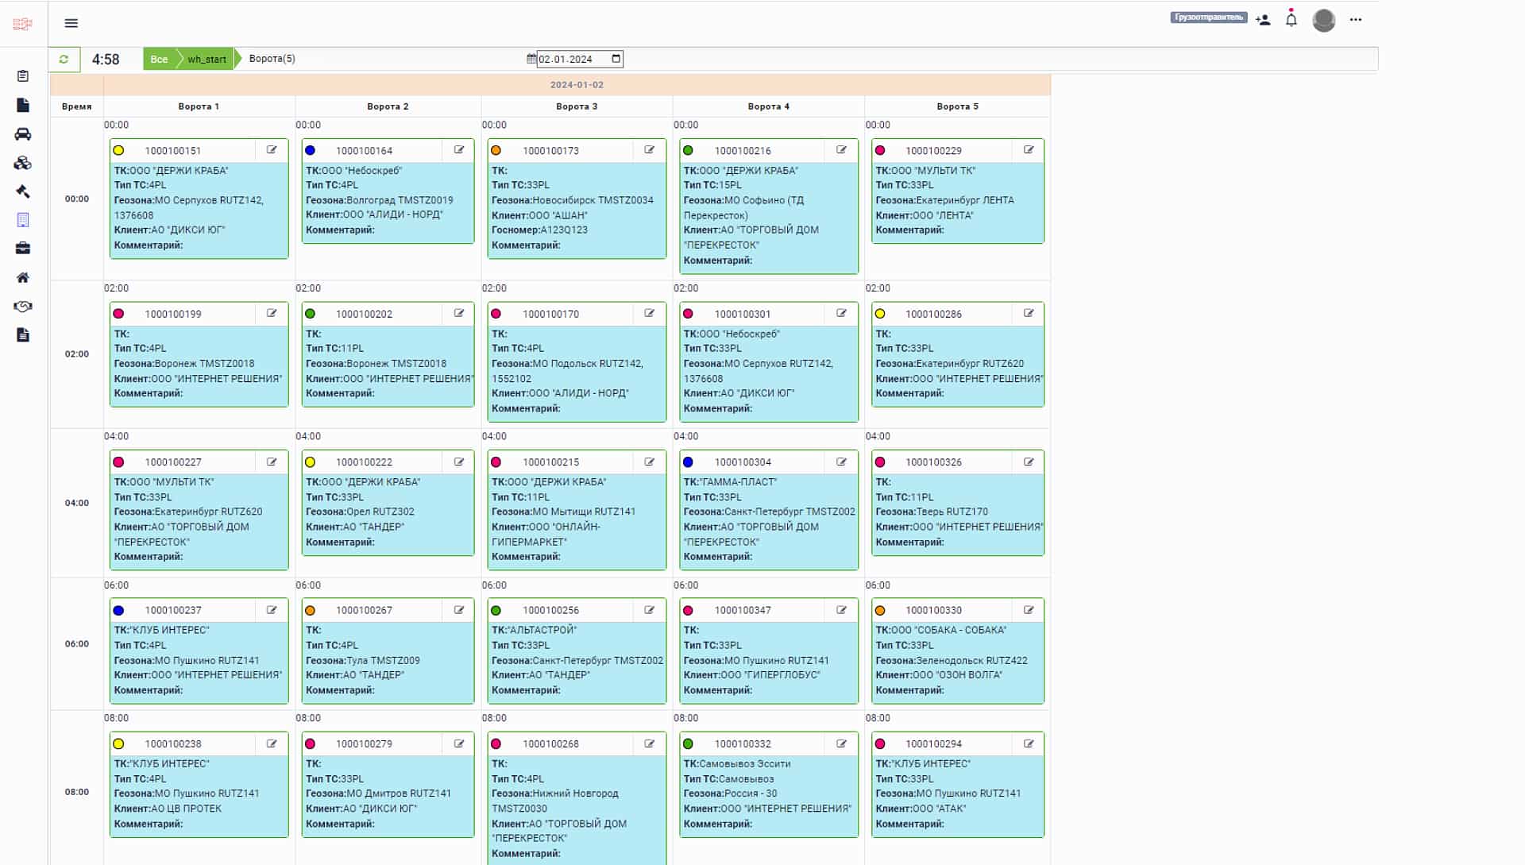
Task: Click green status dot of 1000100216
Action: (689, 151)
